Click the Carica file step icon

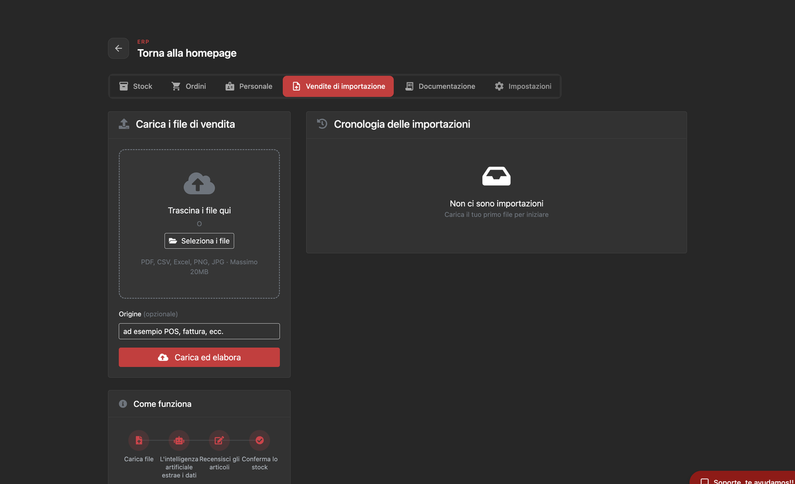tap(139, 441)
